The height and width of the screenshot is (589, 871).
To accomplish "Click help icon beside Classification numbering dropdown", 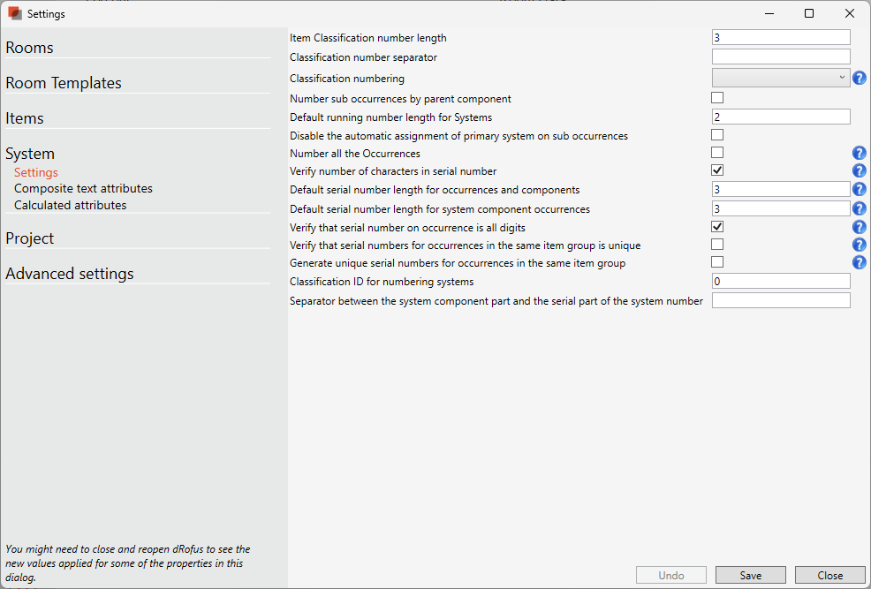I will [860, 79].
